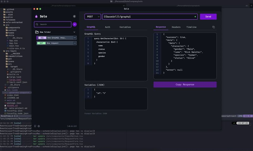The image size is (253, 151).
Task: Select the New GraphQL request item
Action: click(57, 38)
